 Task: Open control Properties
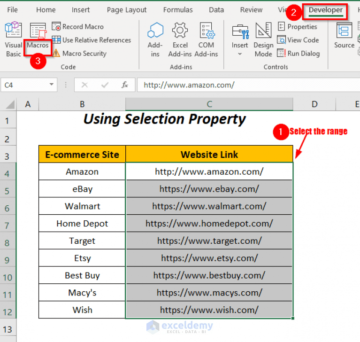297,27
